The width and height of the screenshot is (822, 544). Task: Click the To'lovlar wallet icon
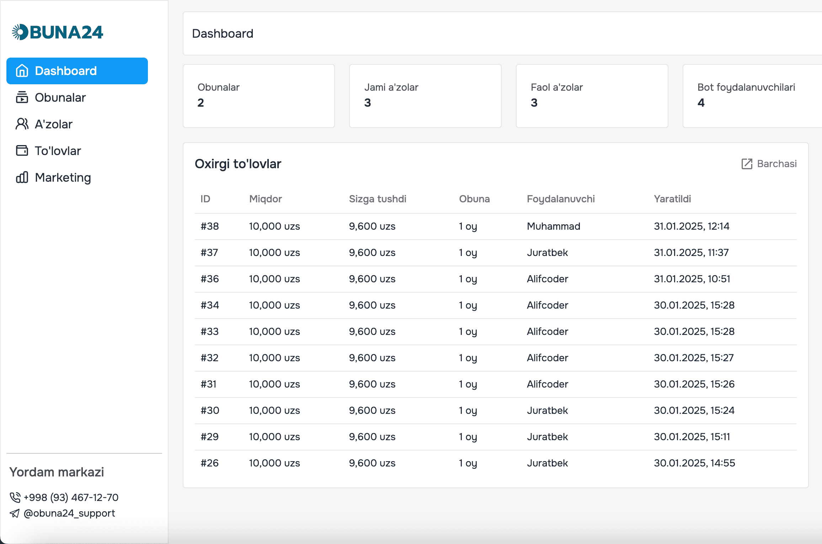click(x=22, y=151)
